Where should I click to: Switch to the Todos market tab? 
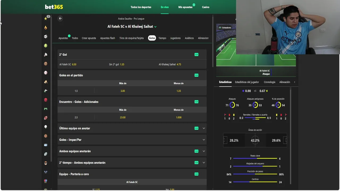tap(75, 38)
